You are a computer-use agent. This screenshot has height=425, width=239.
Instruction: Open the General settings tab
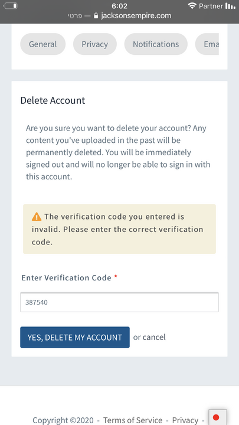(43, 44)
